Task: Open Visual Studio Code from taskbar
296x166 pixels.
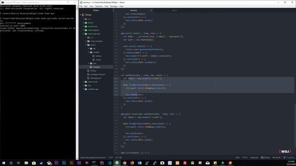Action: pyautogui.click(x=109, y=163)
